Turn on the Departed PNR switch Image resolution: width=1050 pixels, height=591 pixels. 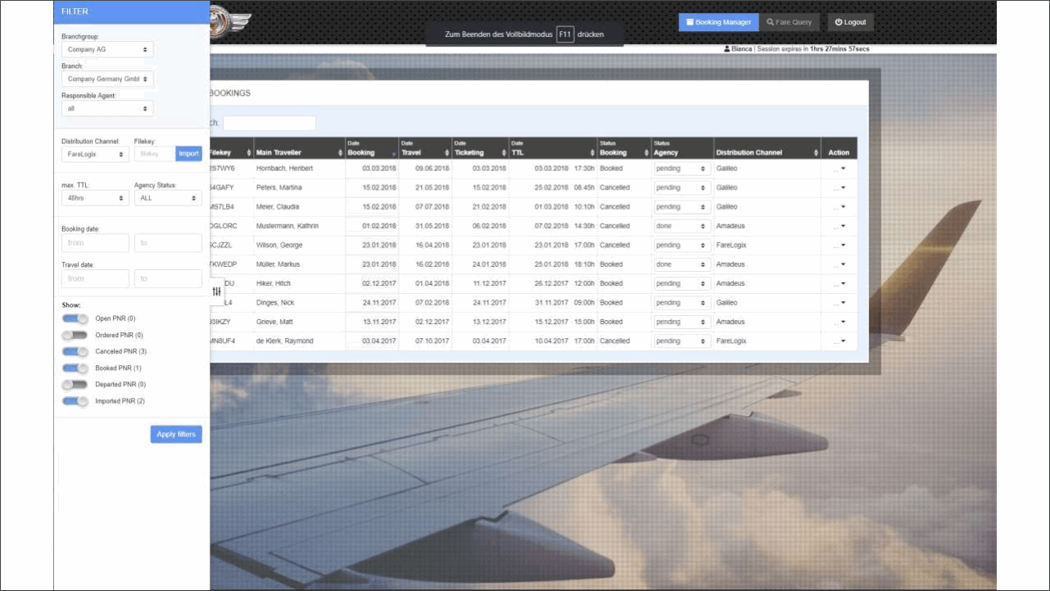[x=75, y=385]
